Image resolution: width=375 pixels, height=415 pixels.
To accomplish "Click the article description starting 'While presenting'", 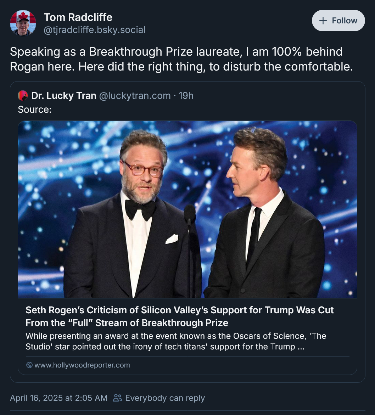I will tap(176, 341).
